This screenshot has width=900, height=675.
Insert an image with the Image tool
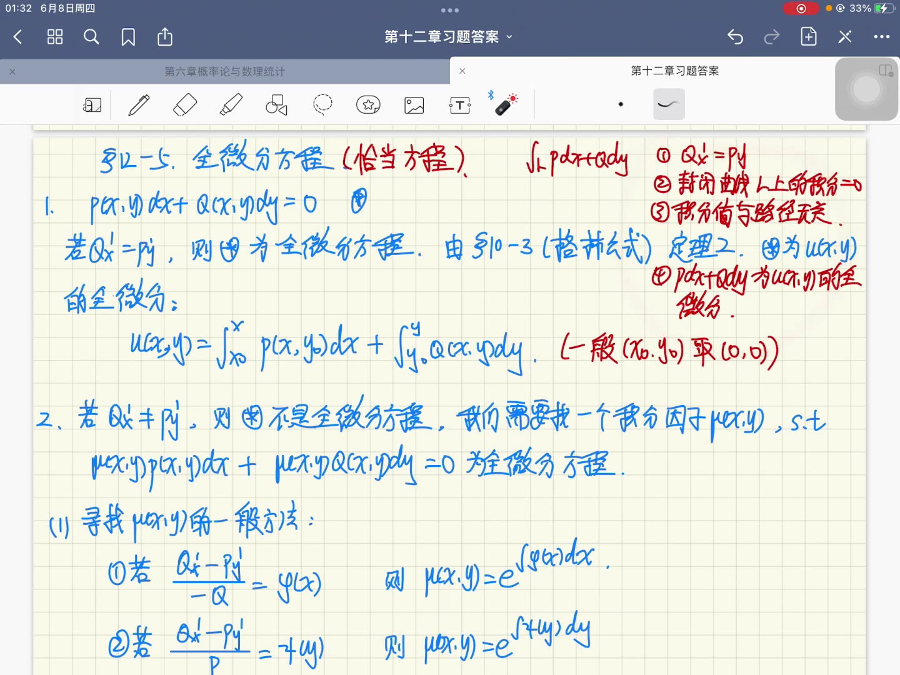[x=414, y=105]
